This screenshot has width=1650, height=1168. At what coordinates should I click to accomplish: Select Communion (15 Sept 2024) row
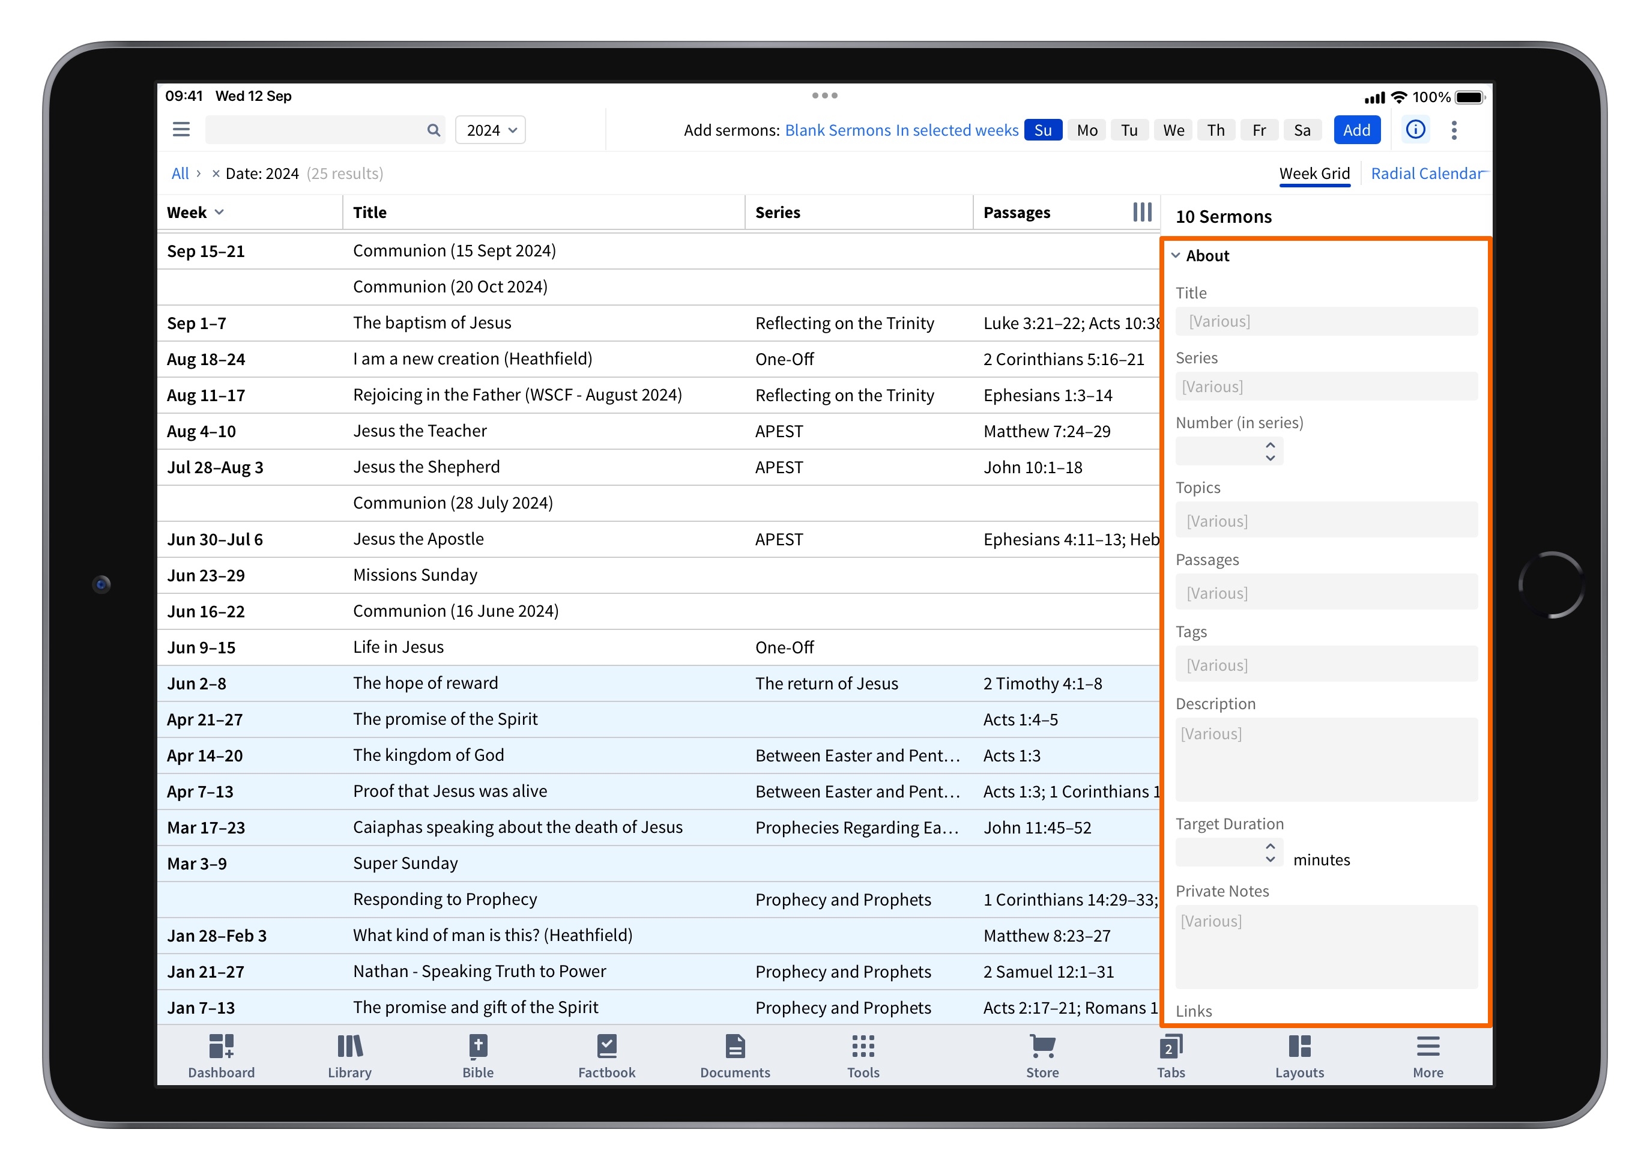click(x=658, y=251)
